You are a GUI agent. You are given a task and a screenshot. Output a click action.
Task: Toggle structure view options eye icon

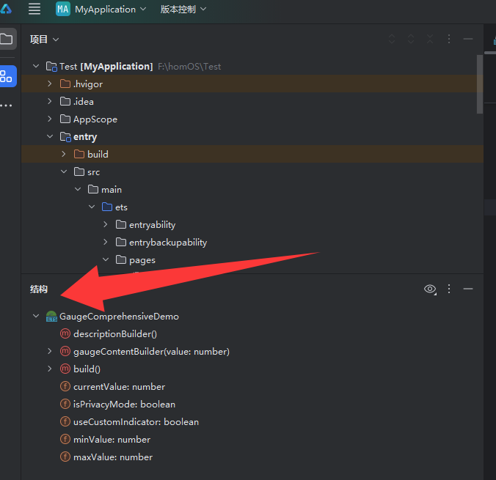pyautogui.click(x=430, y=289)
